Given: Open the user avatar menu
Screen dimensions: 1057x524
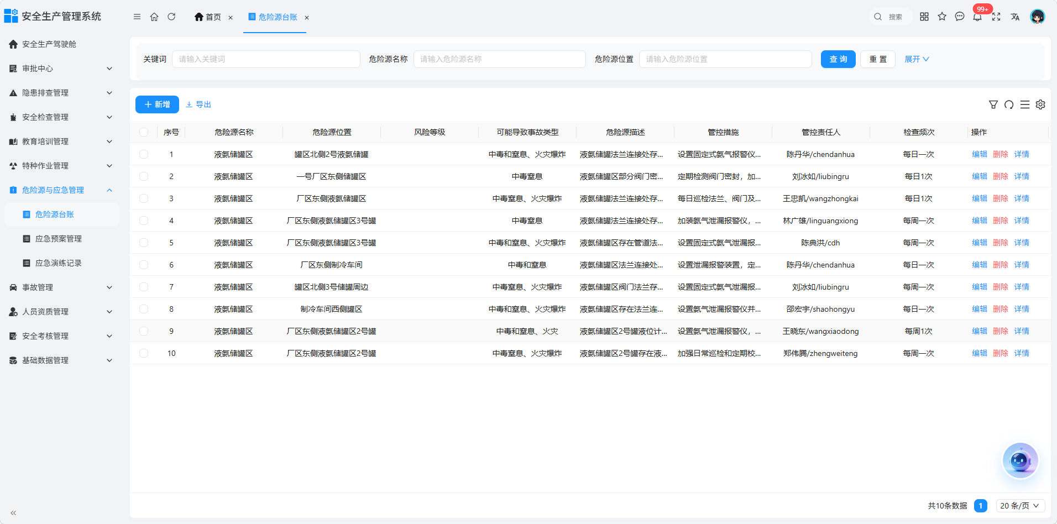Looking at the screenshot, I should click(1038, 17).
